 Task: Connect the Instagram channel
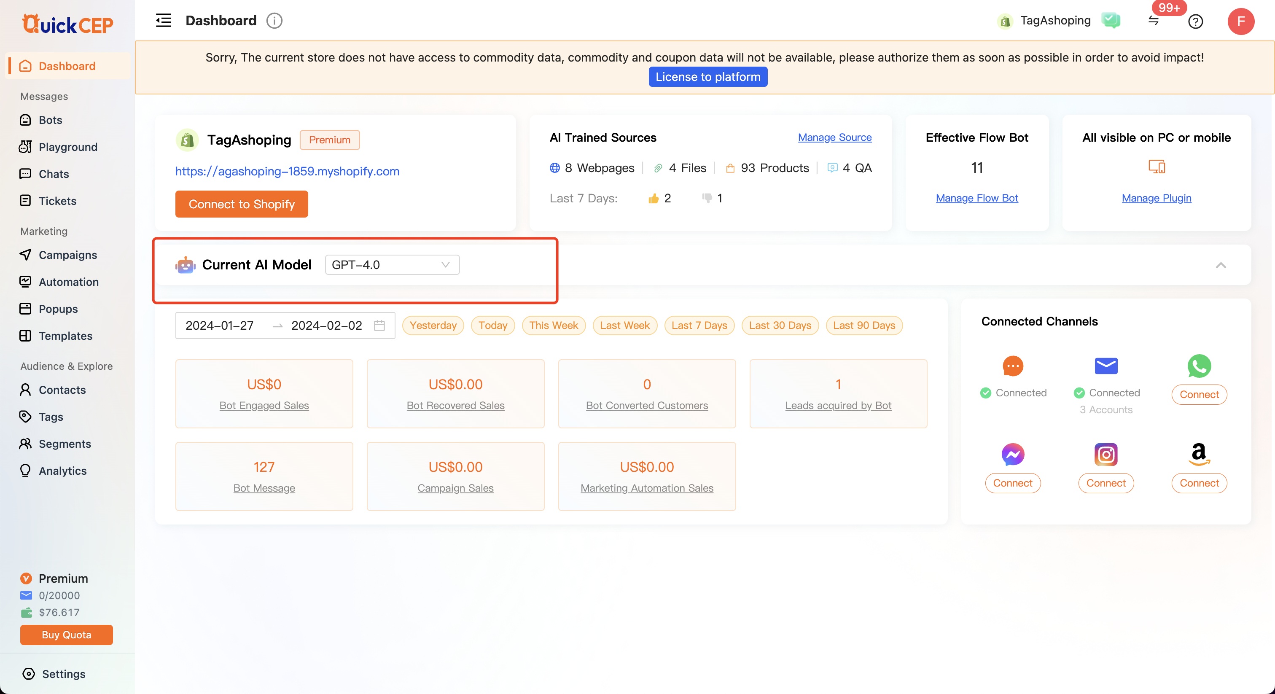[x=1106, y=483]
